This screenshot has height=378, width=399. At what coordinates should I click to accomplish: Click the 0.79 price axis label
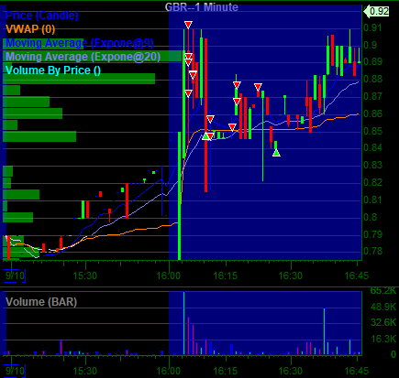(372, 234)
